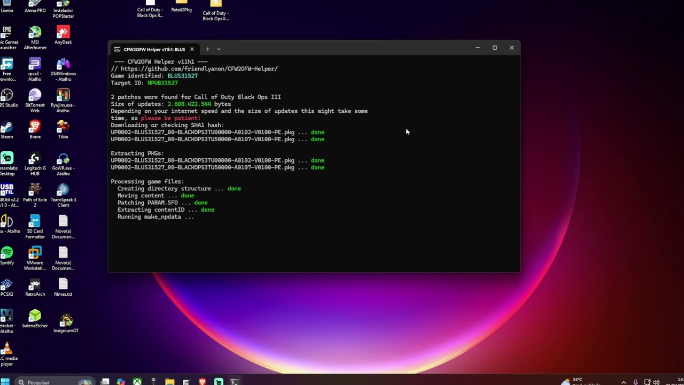
Task: Launch Path of Exile 2 shortcut
Action: (35, 196)
